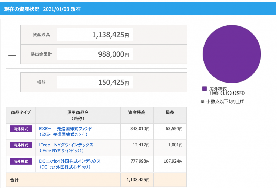Select the purple pie chart segment
Image resolution: width=277 pixels, height=188 pixels.
point(232,54)
